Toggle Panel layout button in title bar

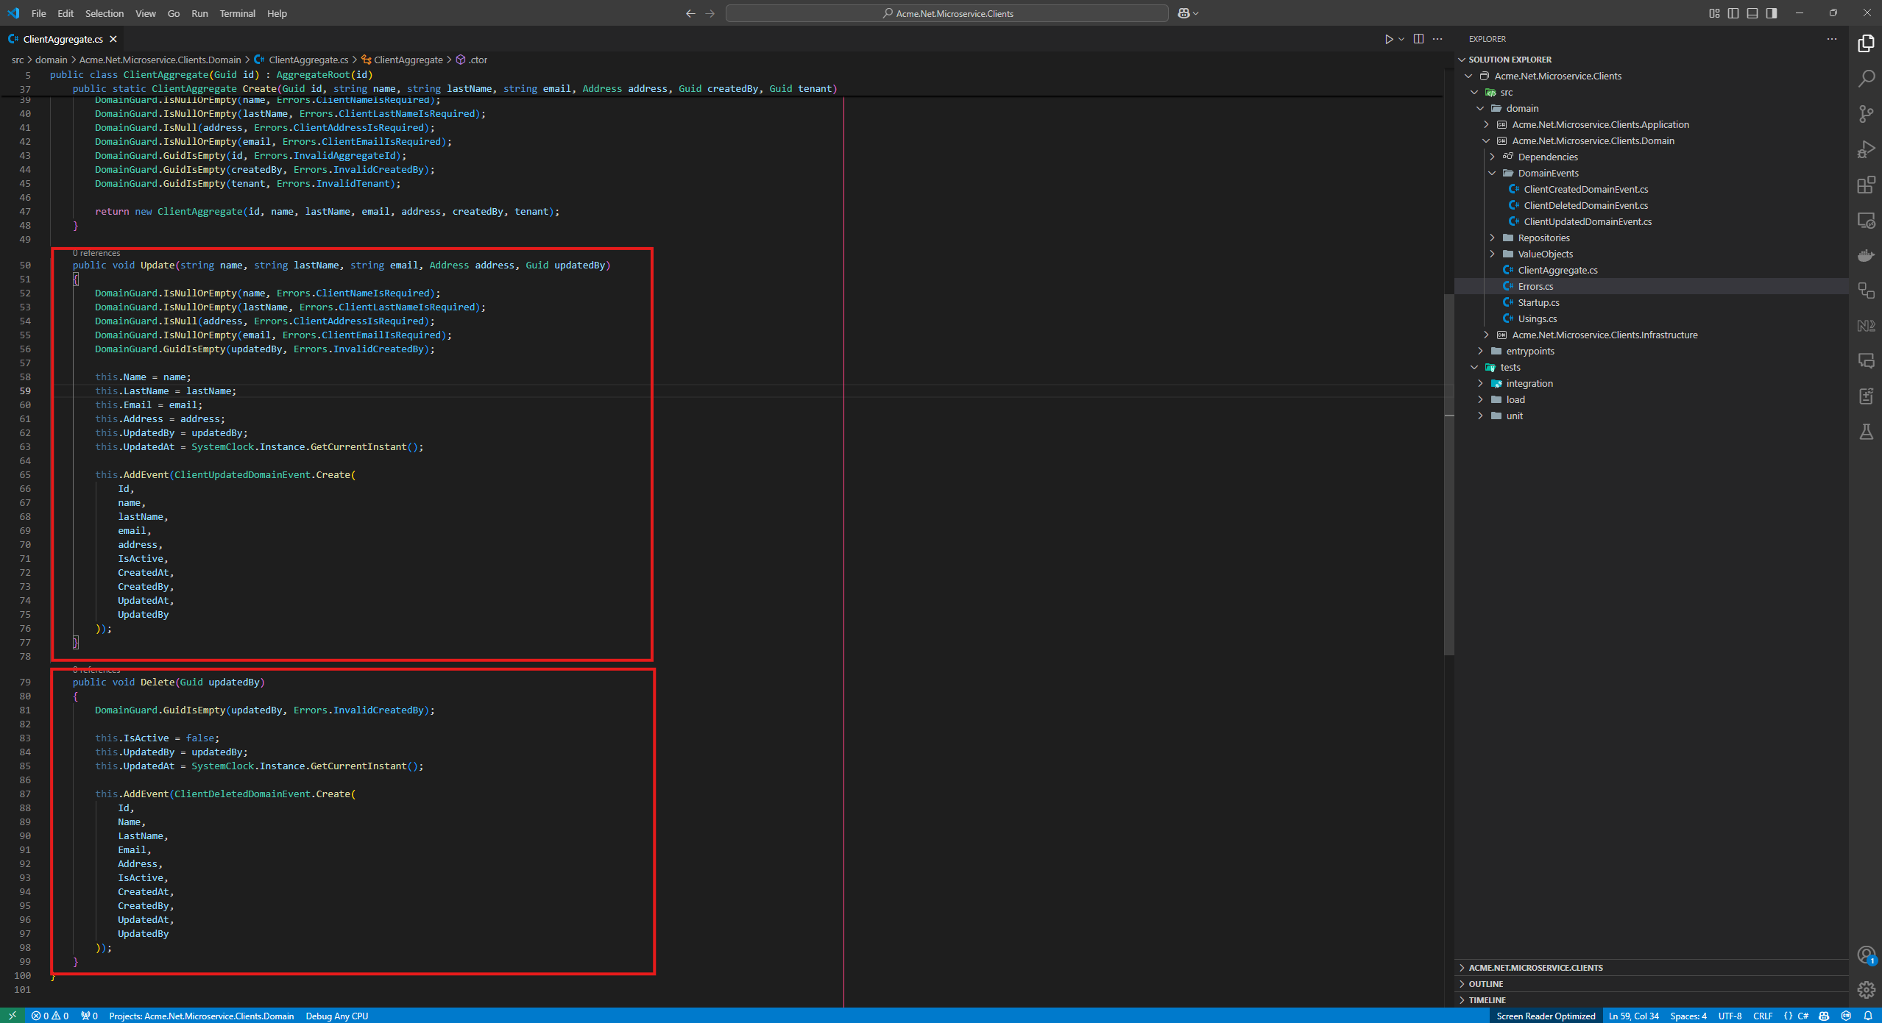[x=1752, y=13]
